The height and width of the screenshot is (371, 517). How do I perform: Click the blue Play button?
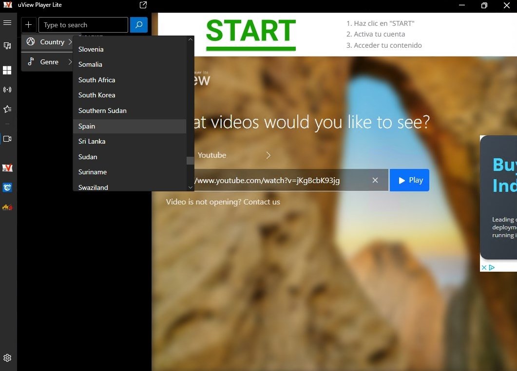pos(409,180)
